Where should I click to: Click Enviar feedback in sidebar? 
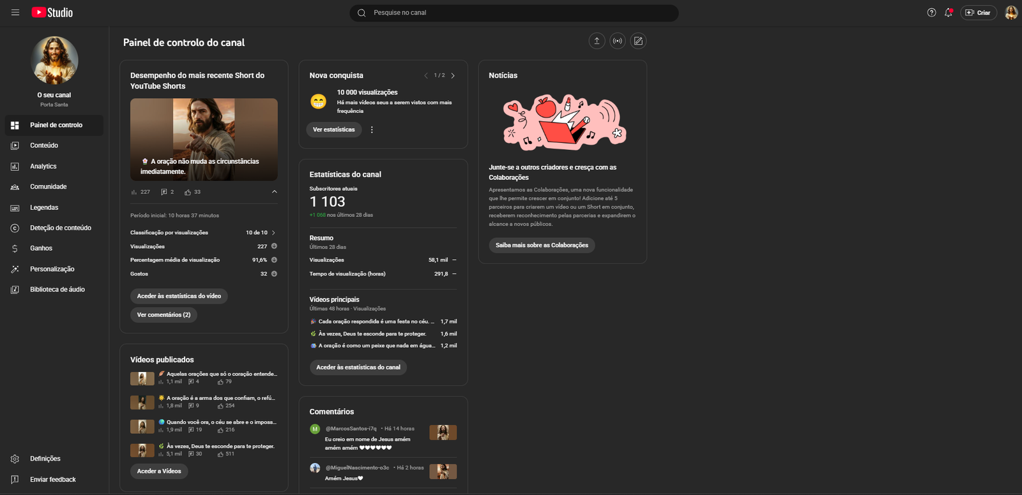click(x=54, y=480)
